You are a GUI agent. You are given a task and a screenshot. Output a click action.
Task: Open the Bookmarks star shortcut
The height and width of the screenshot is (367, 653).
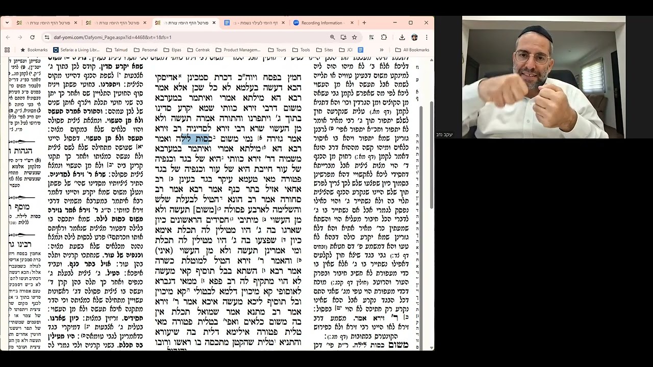coord(34,50)
